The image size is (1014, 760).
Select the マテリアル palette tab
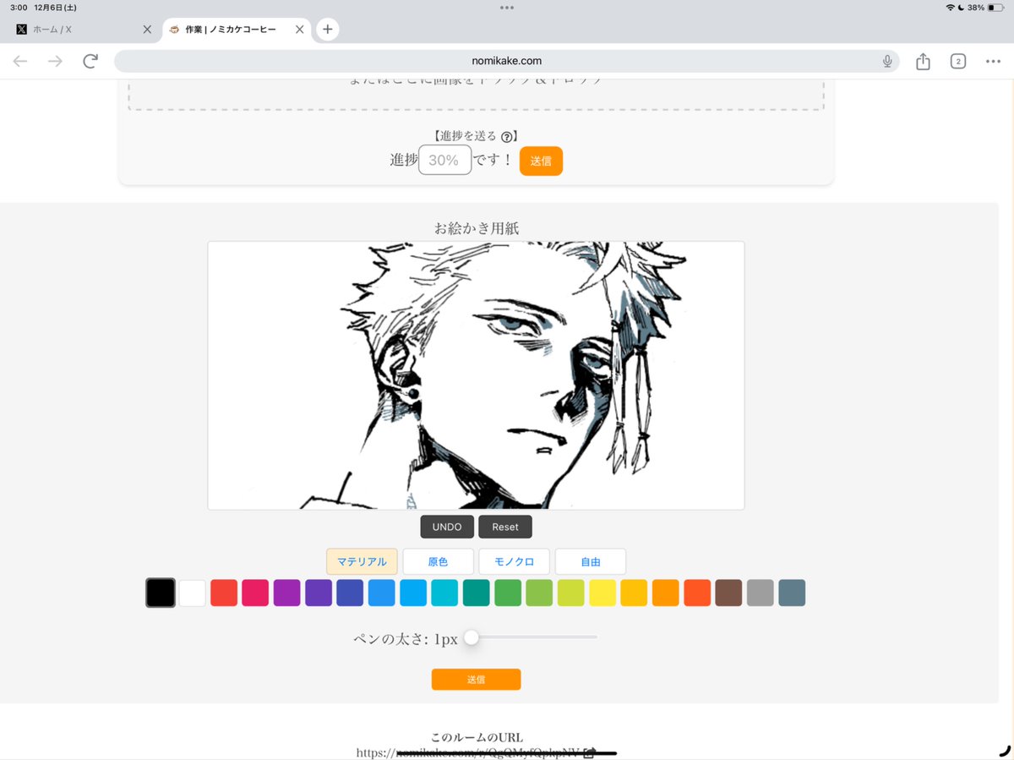(362, 561)
